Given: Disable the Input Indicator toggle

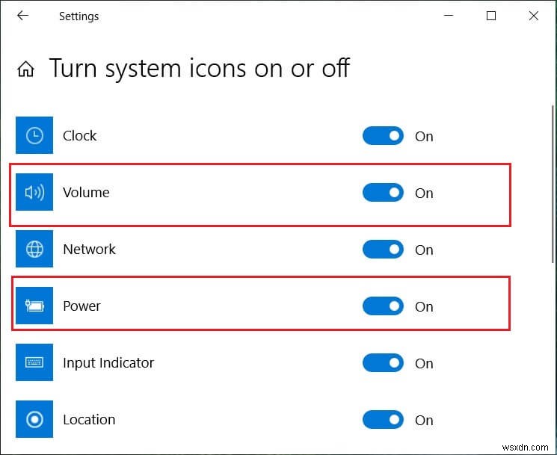Looking at the screenshot, I should point(383,363).
